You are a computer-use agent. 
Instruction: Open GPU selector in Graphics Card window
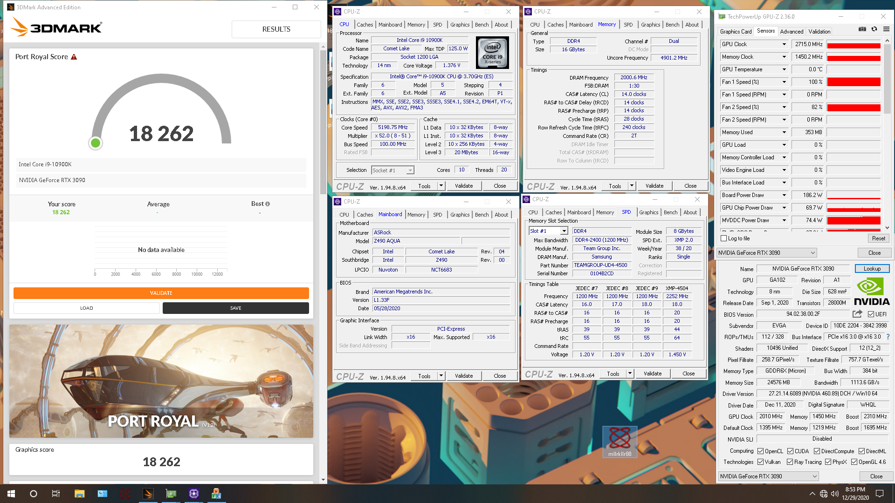tap(768, 476)
